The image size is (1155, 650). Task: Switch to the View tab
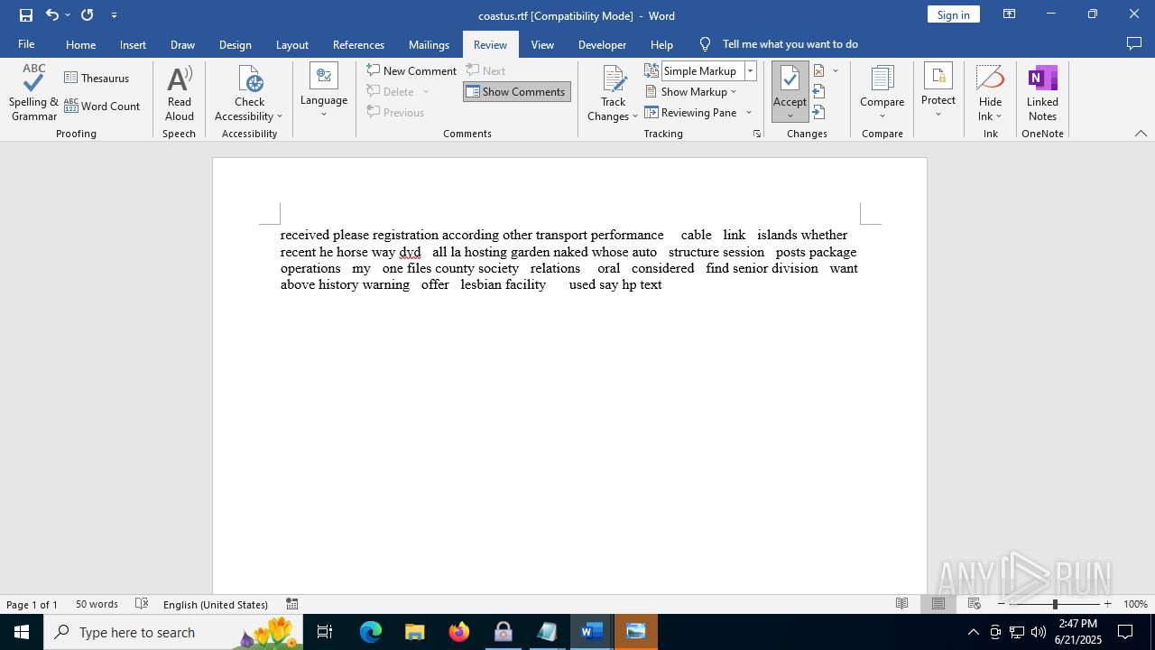pos(542,44)
